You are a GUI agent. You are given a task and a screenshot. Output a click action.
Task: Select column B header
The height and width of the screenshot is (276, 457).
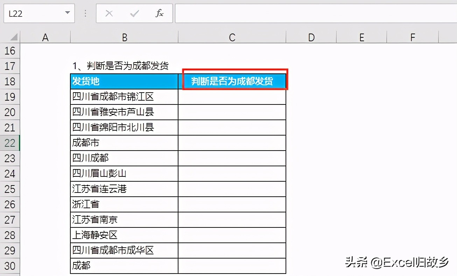click(x=124, y=37)
